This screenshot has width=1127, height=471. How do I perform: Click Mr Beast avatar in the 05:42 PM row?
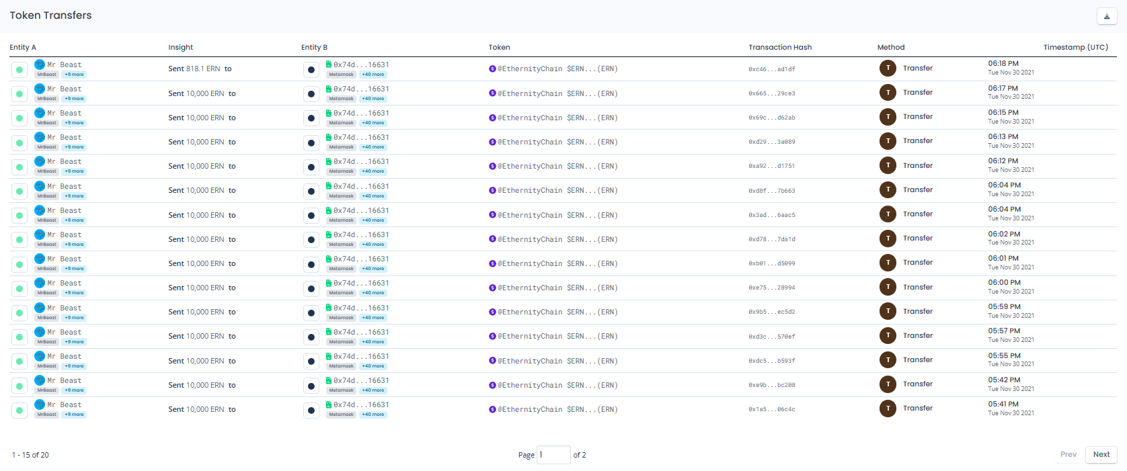(x=40, y=380)
